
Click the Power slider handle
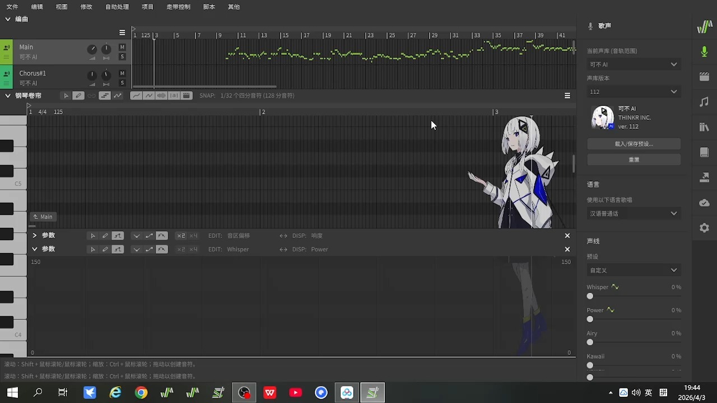(x=590, y=319)
